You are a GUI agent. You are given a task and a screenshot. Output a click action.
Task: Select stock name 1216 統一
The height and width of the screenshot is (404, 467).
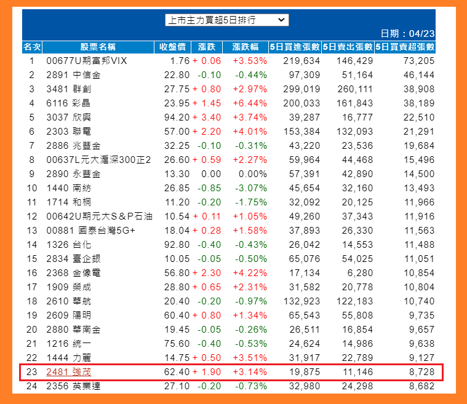[68, 344]
